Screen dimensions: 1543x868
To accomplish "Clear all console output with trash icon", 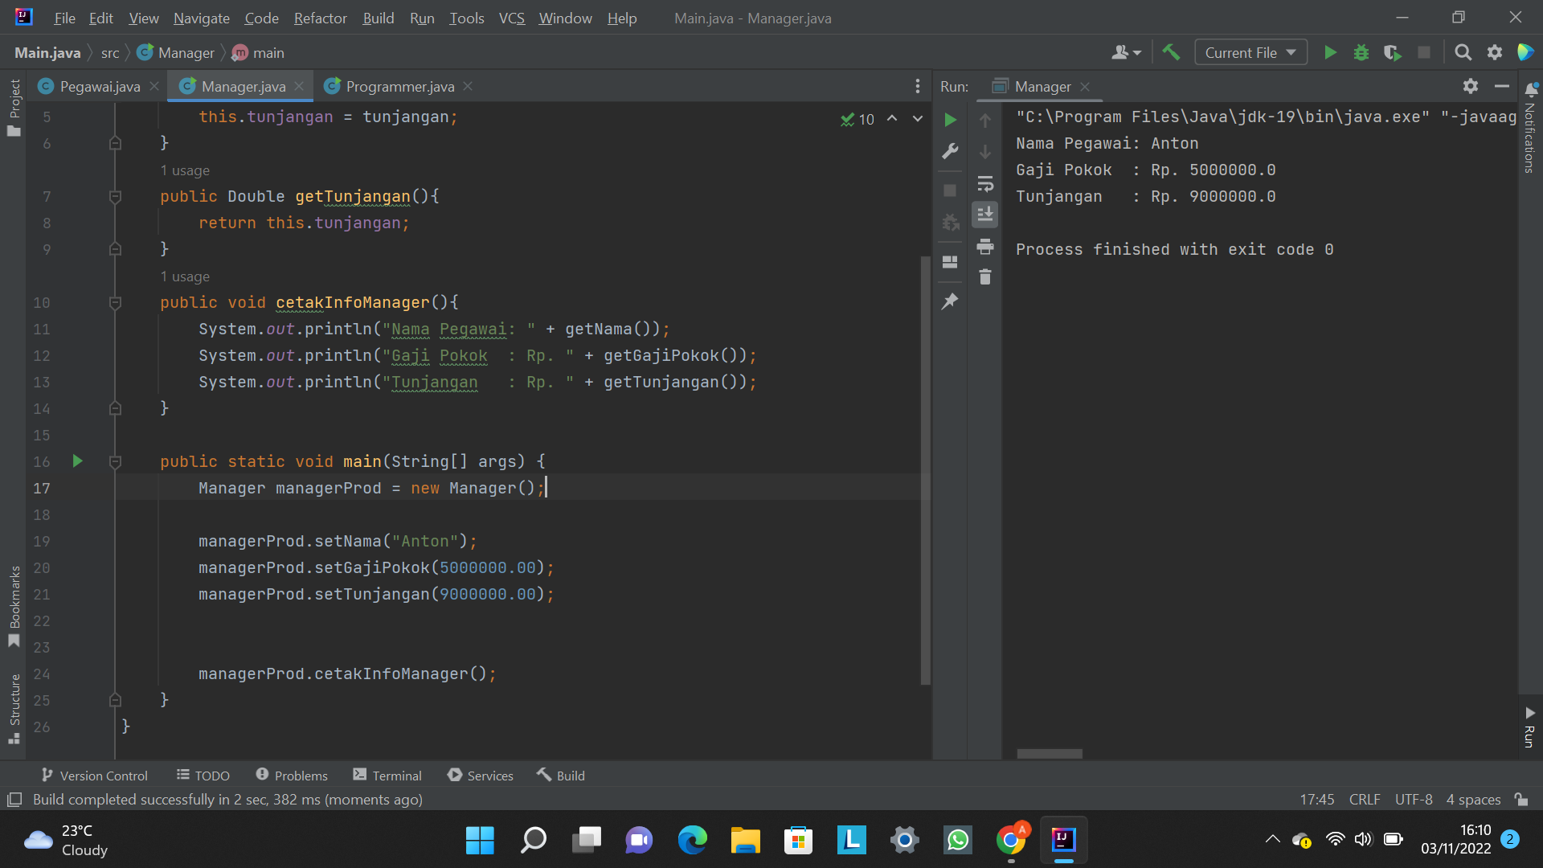I will [985, 276].
